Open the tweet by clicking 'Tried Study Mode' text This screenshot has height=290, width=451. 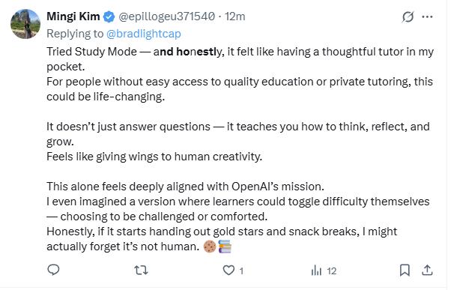coord(91,52)
